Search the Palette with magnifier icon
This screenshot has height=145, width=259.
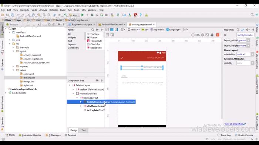pos(92,30)
